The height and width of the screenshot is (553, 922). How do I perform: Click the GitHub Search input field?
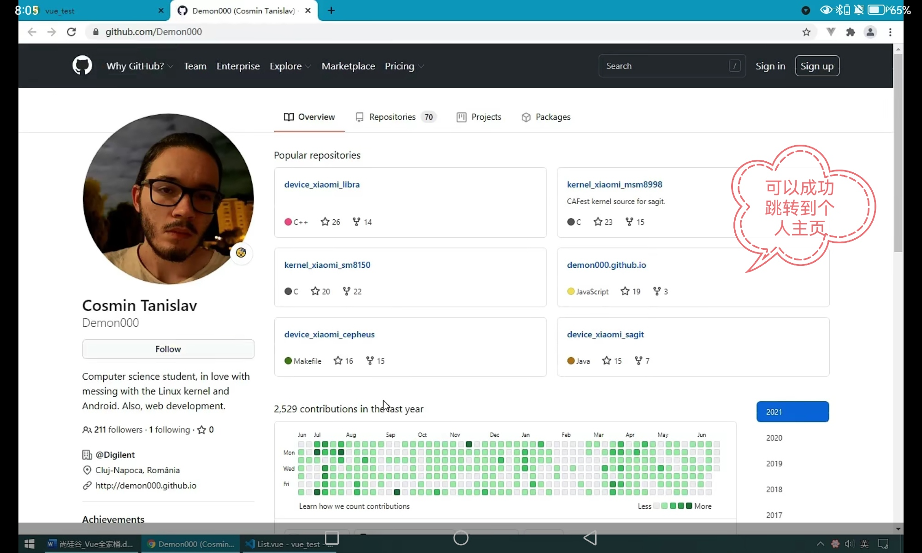(664, 66)
